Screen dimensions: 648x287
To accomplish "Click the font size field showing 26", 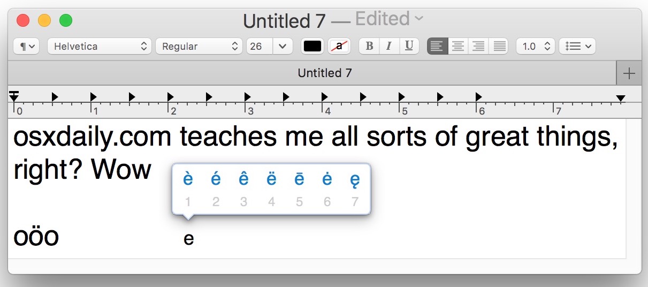I will [x=260, y=46].
